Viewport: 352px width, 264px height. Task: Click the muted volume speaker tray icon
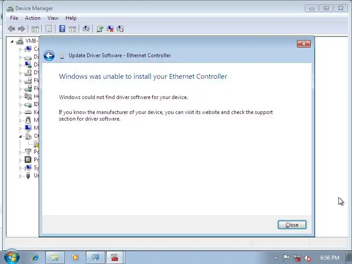point(307,258)
